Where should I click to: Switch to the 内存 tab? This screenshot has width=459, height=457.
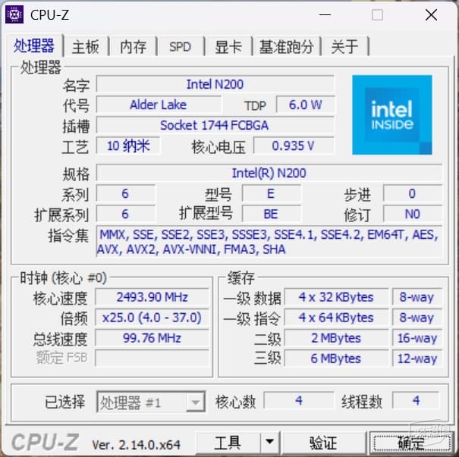(x=134, y=47)
